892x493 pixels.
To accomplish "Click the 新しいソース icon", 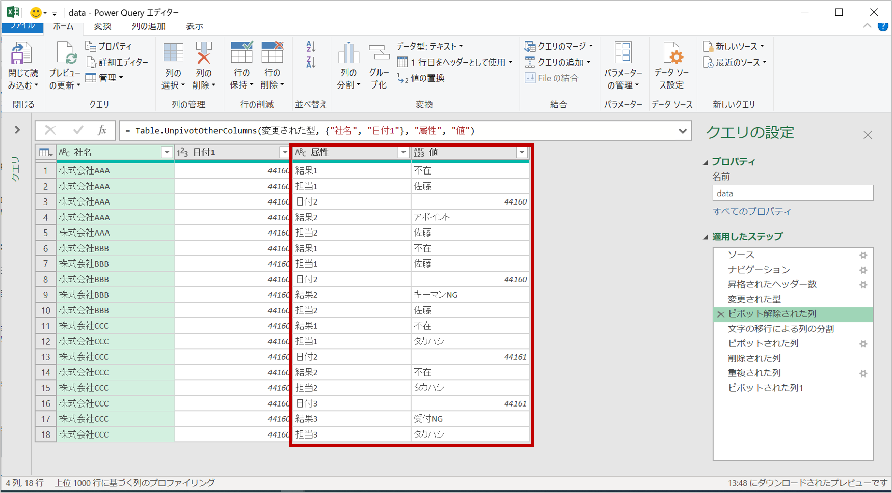I will click(x=734, y=45).
